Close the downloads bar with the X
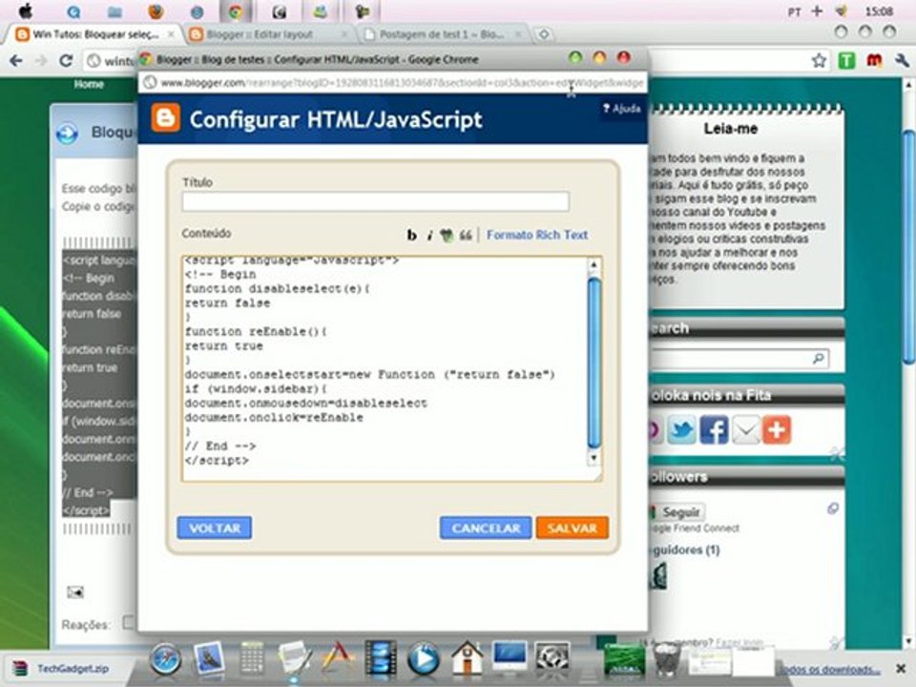The width and height of the screenshot is (916, 687). [x=901, y=668]
